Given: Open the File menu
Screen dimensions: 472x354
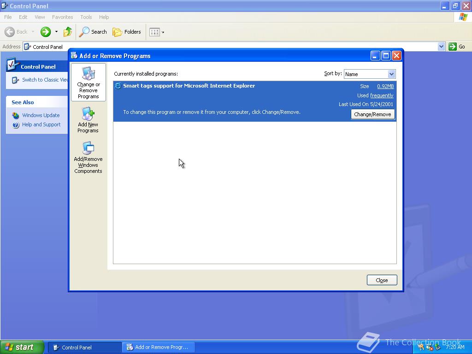Looking at the screenshot, I should coord(8,17).
